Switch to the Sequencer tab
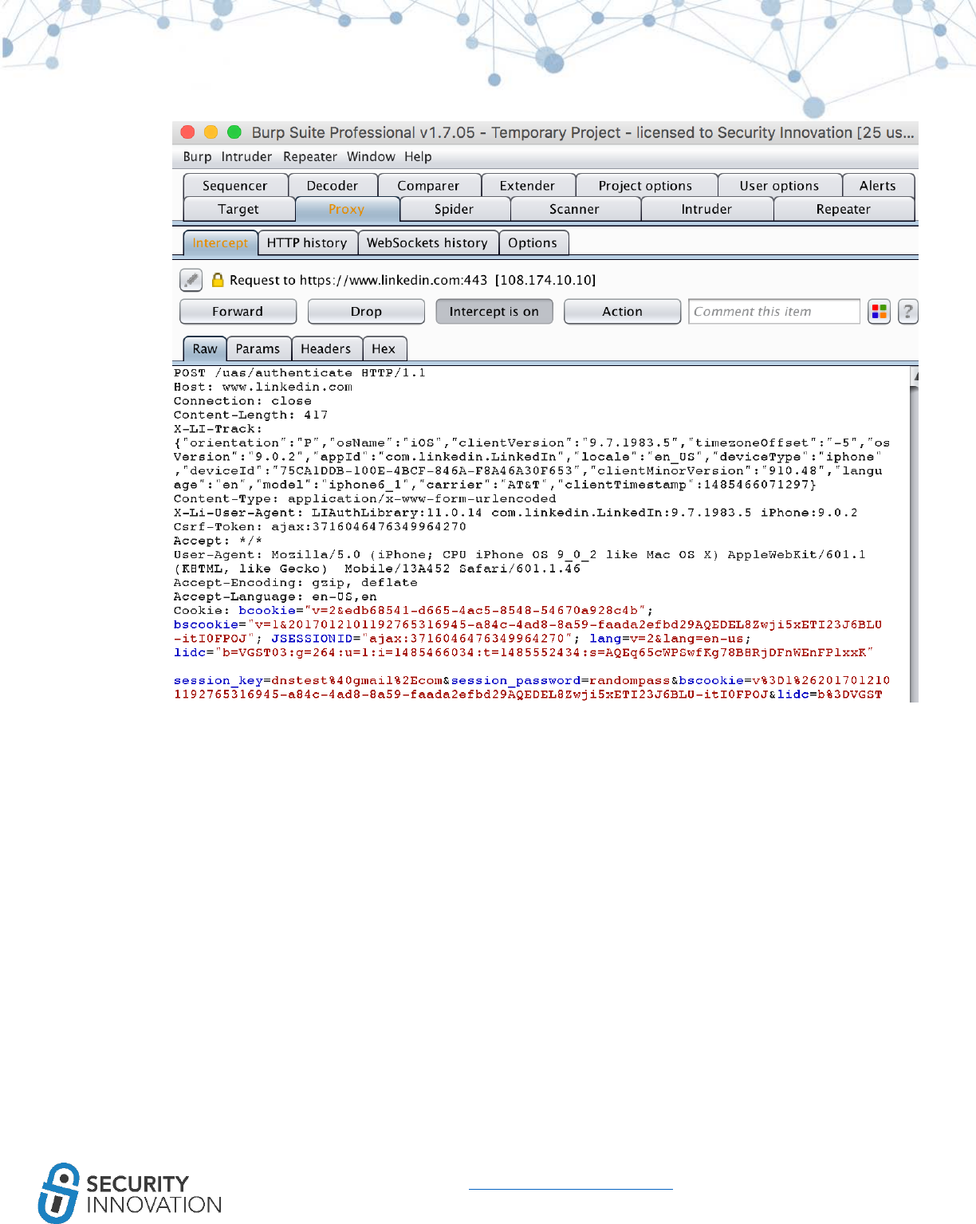 coord(235,186)
